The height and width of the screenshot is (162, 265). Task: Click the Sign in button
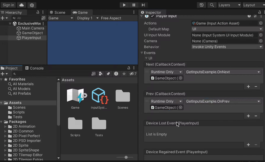click(x=8, y=5)
